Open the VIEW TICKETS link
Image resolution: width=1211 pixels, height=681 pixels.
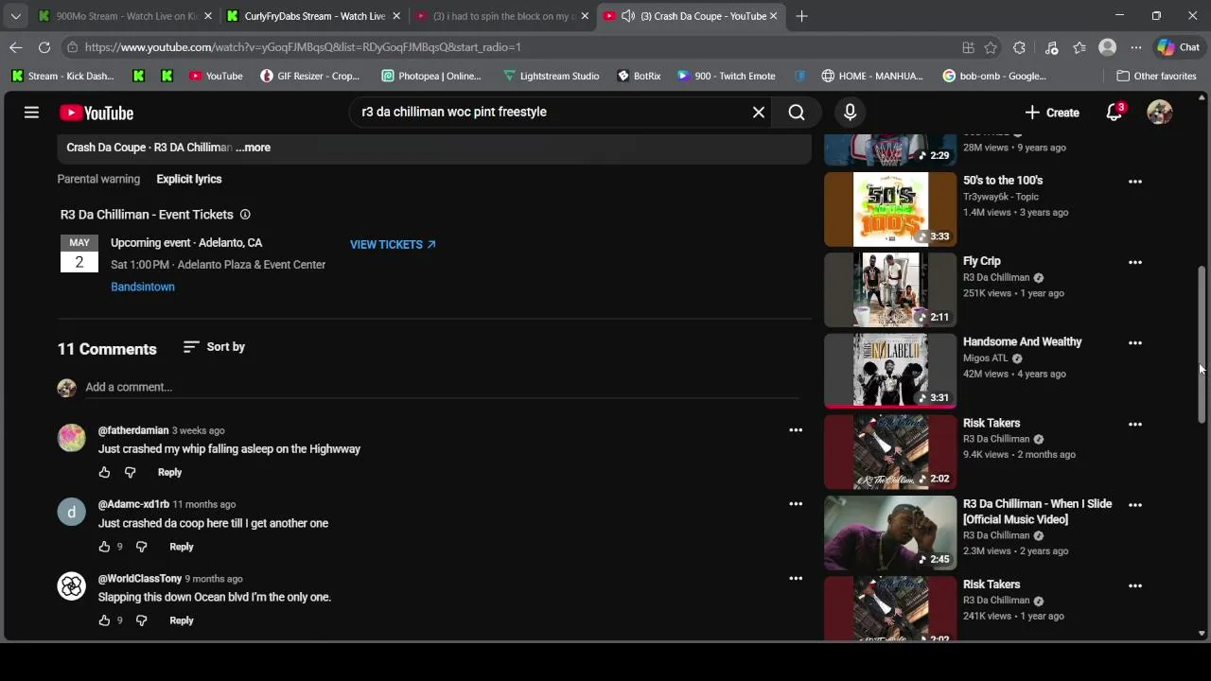click(x=393, y=244)
